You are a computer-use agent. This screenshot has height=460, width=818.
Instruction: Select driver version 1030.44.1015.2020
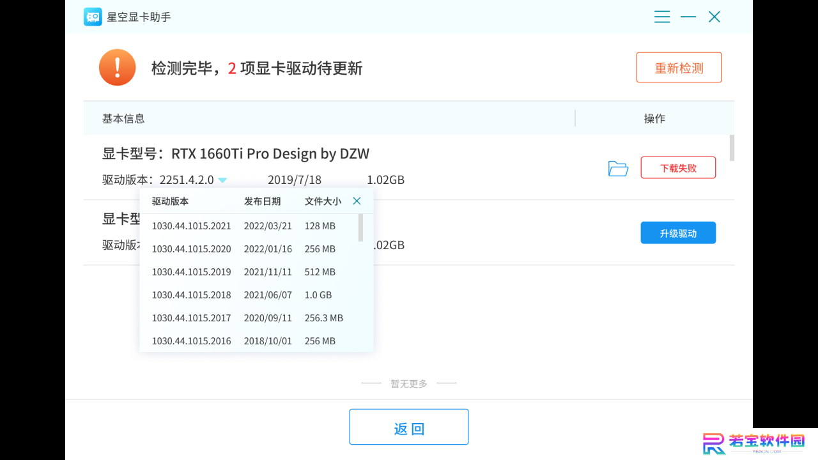click(249, 249)
